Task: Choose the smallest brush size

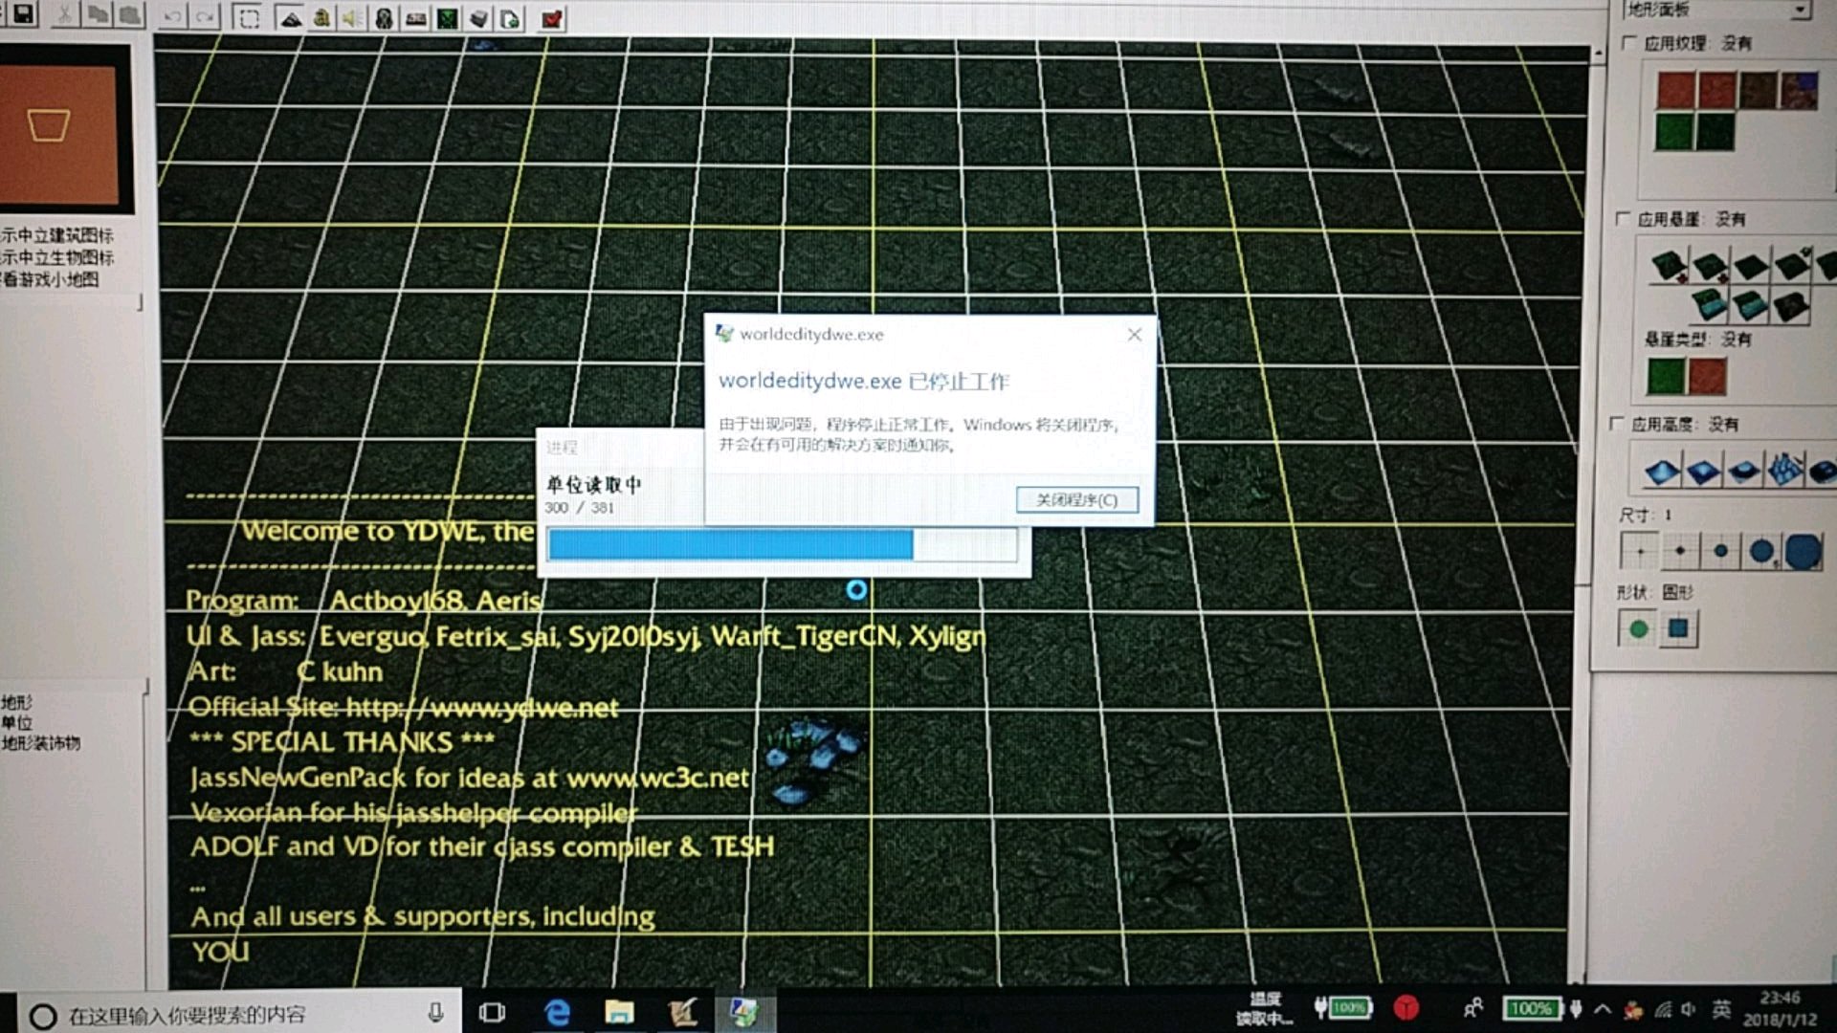Action: coord(1640,552)
